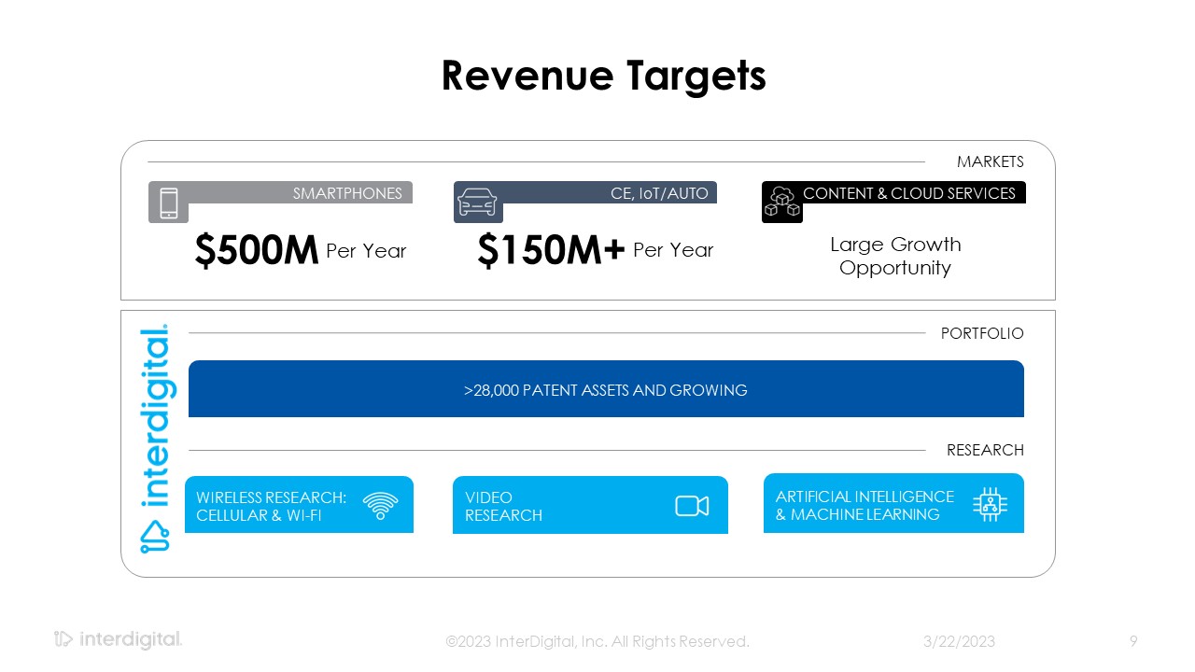
Task: Click the video camera icon
Action: point(692,506)
